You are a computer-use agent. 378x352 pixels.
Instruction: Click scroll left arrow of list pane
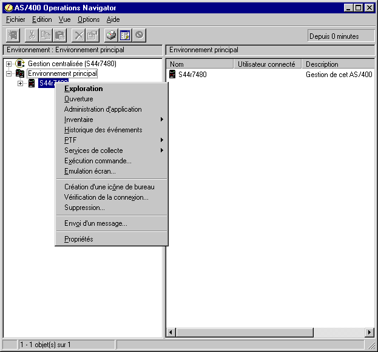click(170, 333)
